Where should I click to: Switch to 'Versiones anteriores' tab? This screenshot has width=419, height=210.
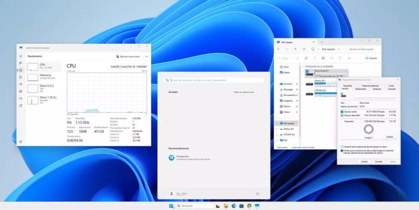370,86
